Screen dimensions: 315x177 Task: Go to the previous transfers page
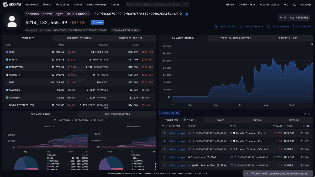181,120
